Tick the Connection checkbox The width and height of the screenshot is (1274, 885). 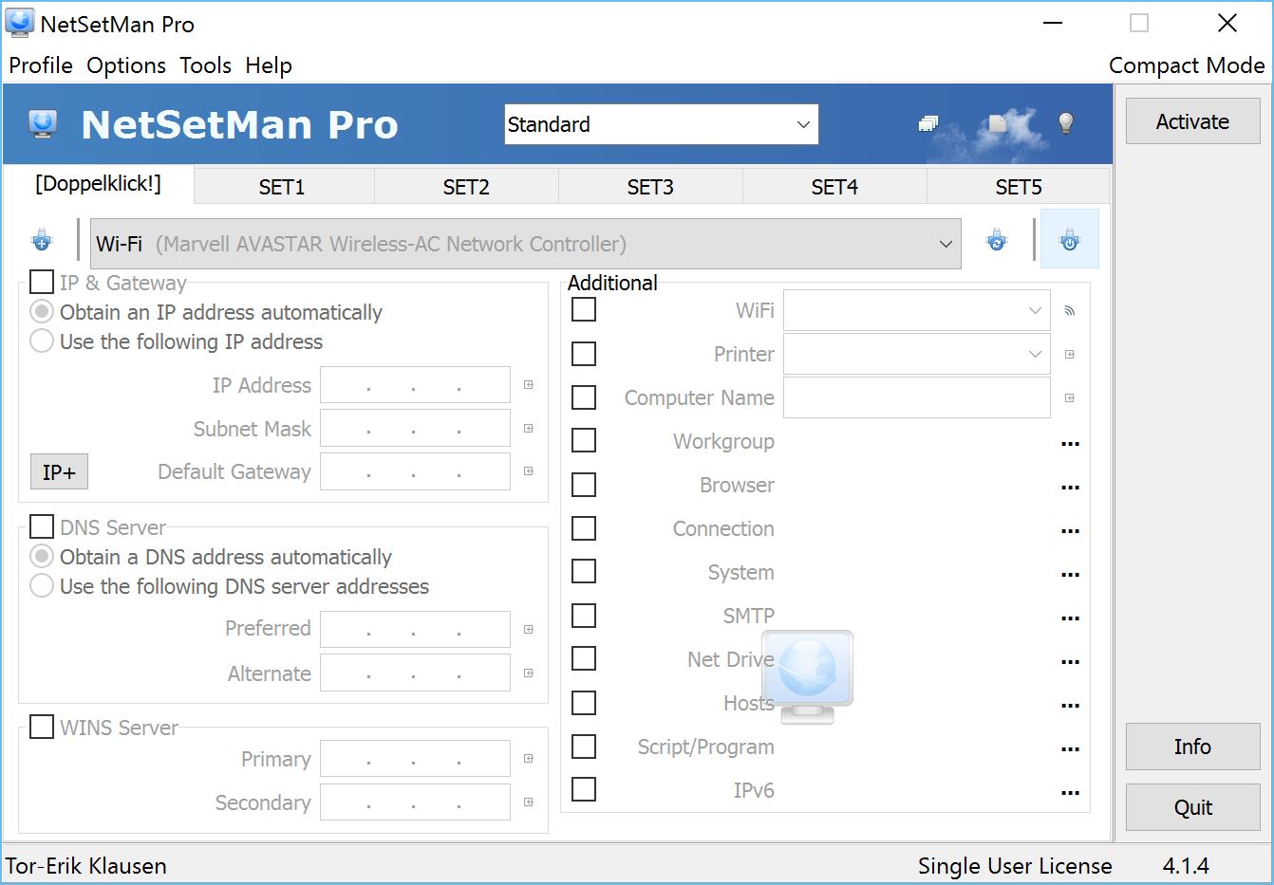584,528
